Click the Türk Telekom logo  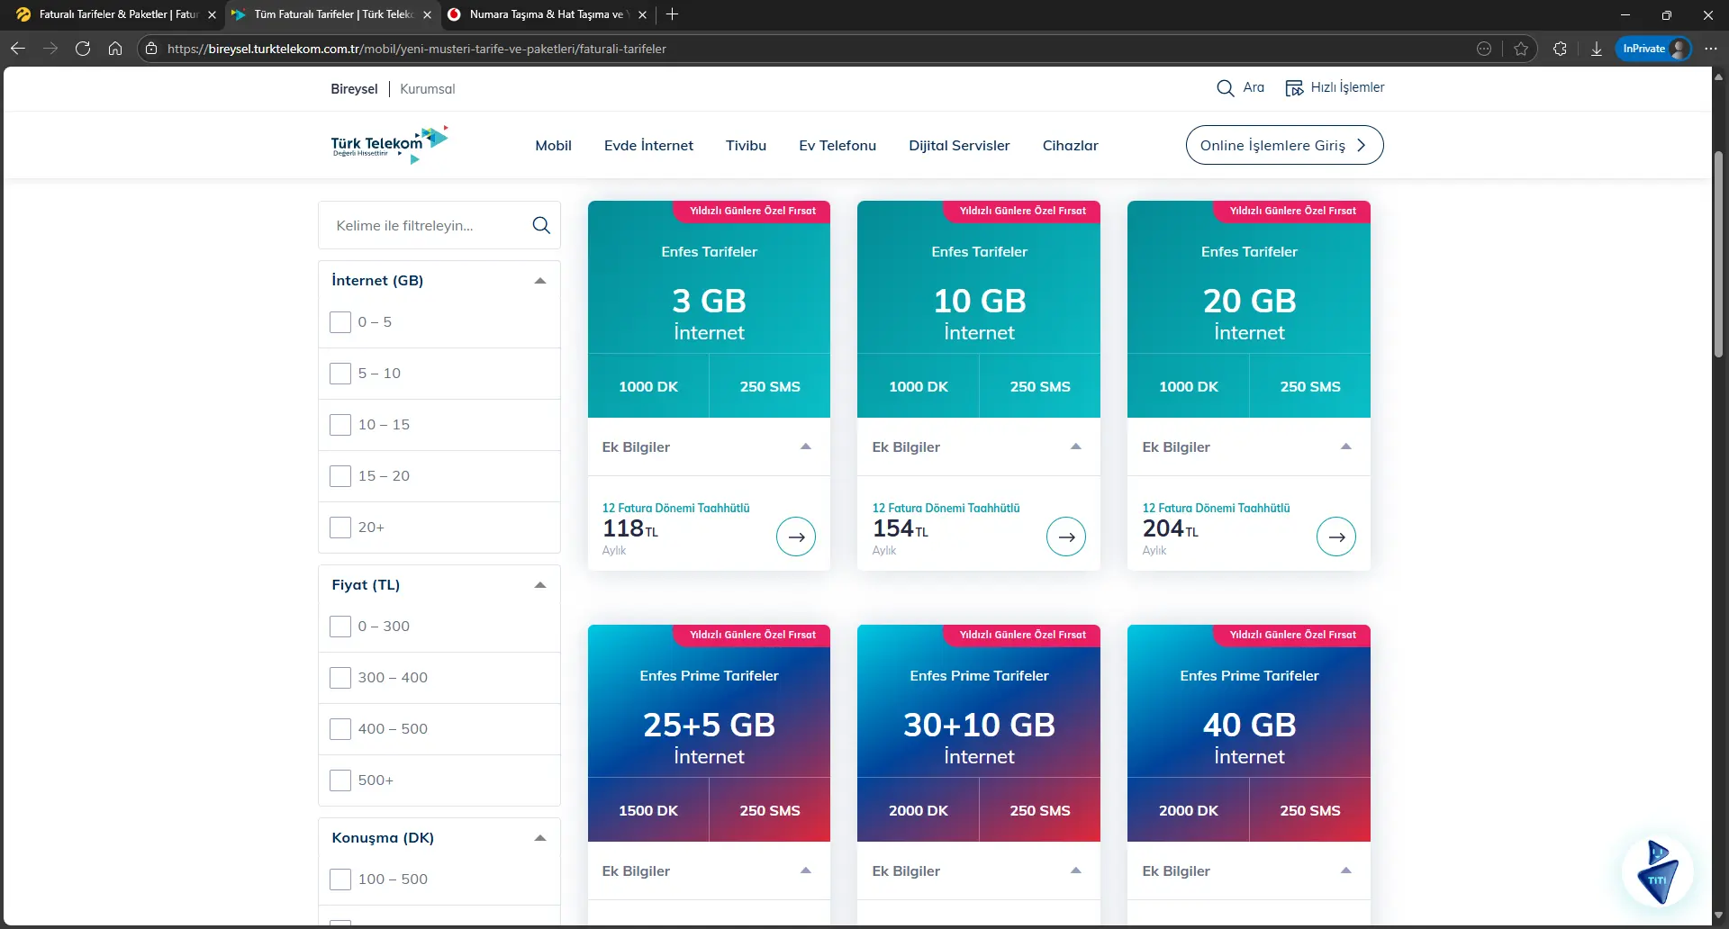tap(389, 145)
